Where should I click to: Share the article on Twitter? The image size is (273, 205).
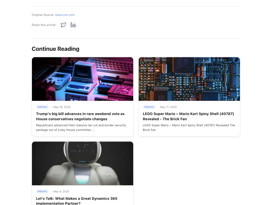pyautogui.click(x=63, y=25)
